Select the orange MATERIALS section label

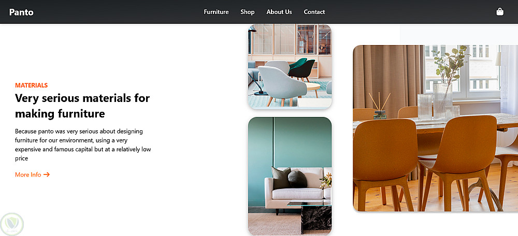(x=32, y=85)
